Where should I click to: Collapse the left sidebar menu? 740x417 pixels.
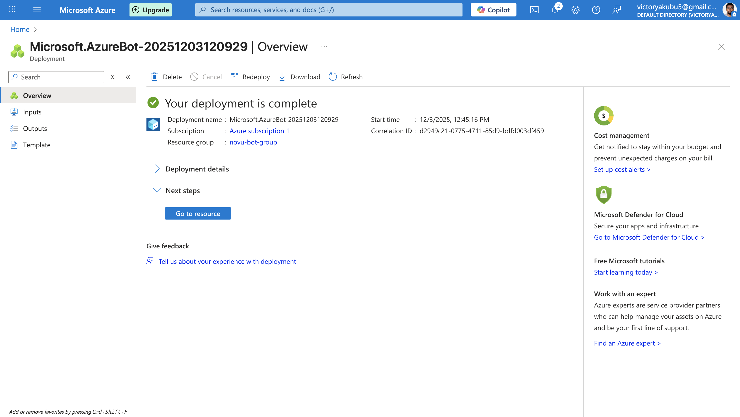[x=128, y=77]
